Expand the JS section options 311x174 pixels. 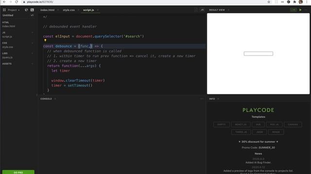(x=33, y=32)
